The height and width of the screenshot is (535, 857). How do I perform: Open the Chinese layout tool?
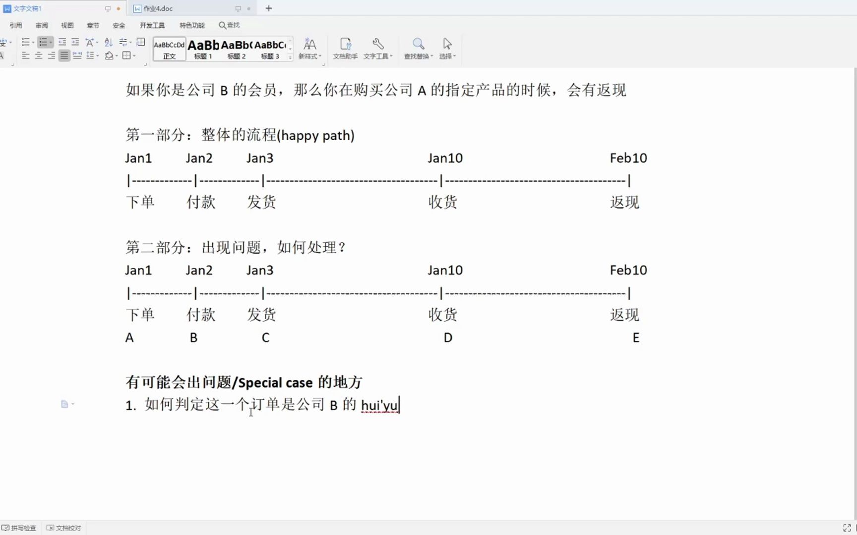(89, 43)
